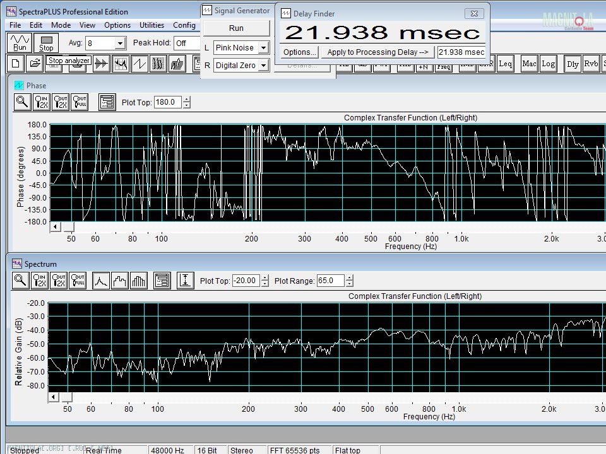Open the 3-D Surface waterfall icon
The image size is (606, 454).
pos(177,64)
